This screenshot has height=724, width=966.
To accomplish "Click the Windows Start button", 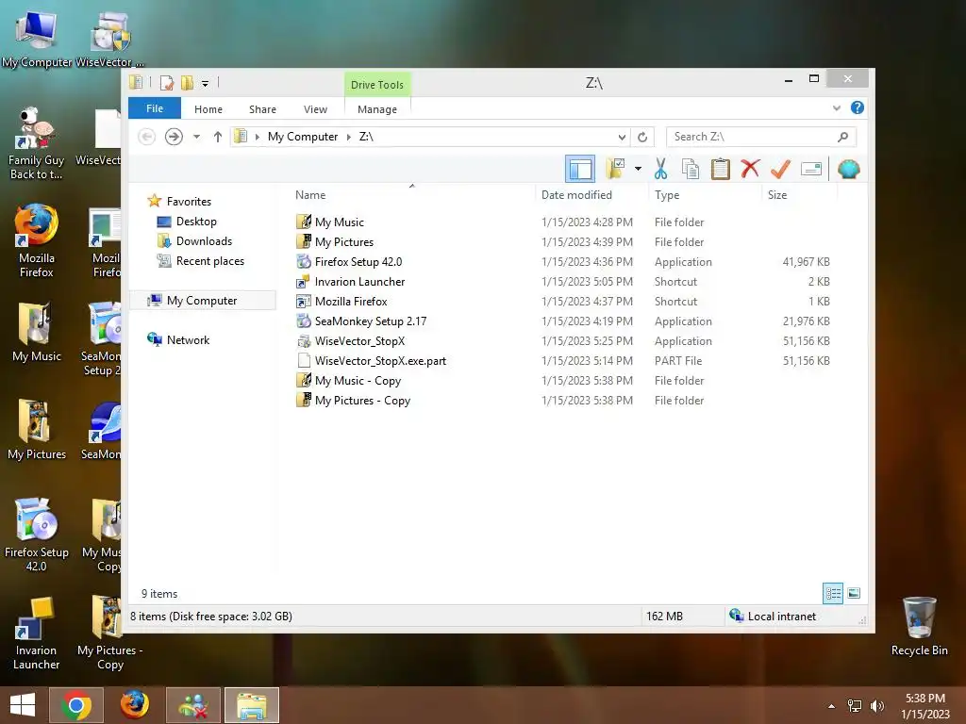I will point(23,705).
